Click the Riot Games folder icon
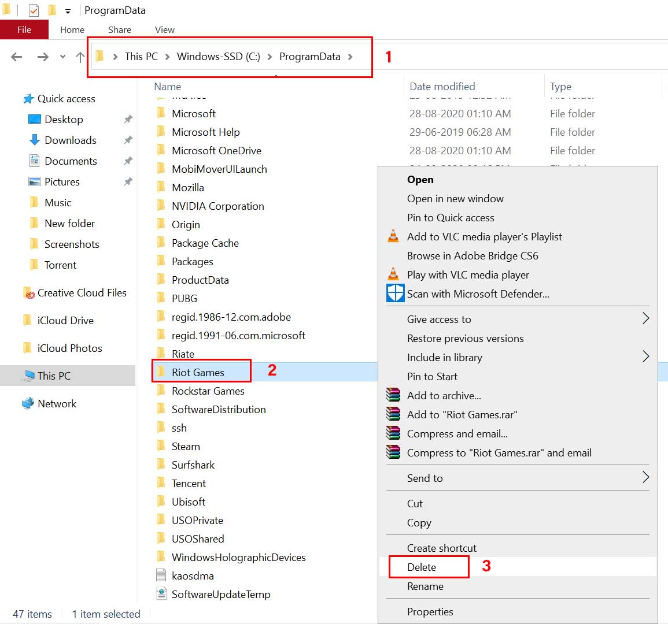The image size is (668, 624). [x=161, y=372]
